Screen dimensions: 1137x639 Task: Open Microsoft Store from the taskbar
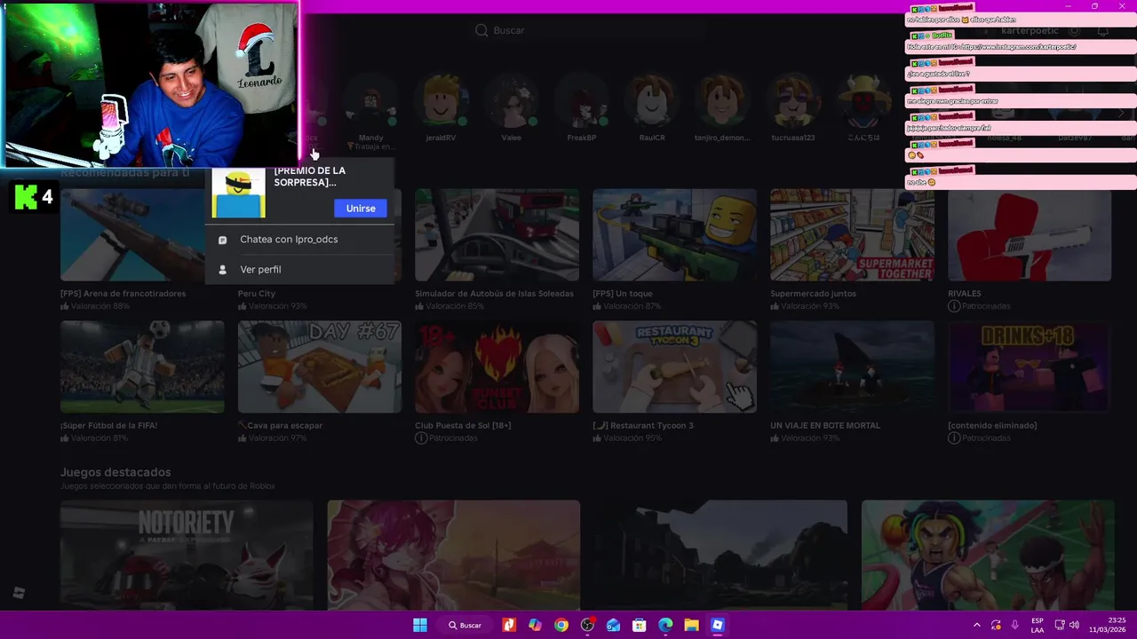point(639,625)
